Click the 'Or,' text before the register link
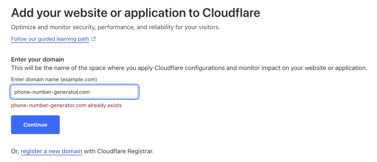 pos(15,151)
